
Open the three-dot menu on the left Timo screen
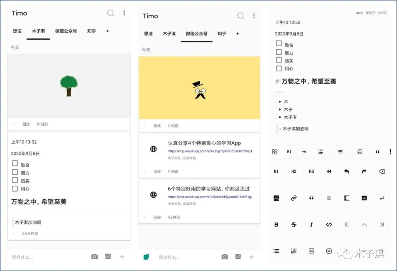(x=124, y=13)
